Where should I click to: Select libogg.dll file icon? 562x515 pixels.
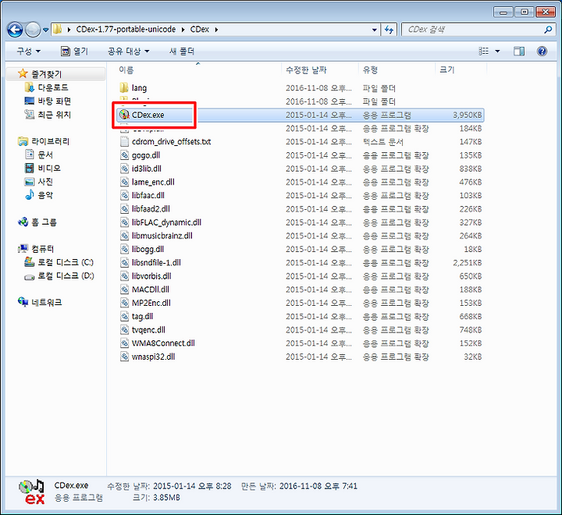tap(124, 249)
